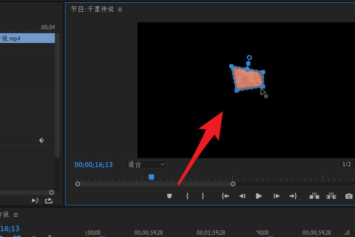The width and height of the screenshot is (355, 237).
Task: Click the right handle of the monitor zoom scrollbar
Action: point(233,184)
